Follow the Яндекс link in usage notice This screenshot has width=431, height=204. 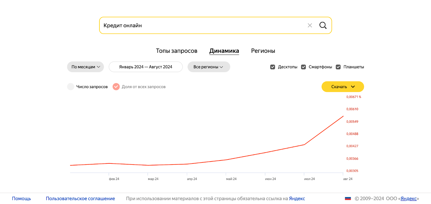coord(297,199)
